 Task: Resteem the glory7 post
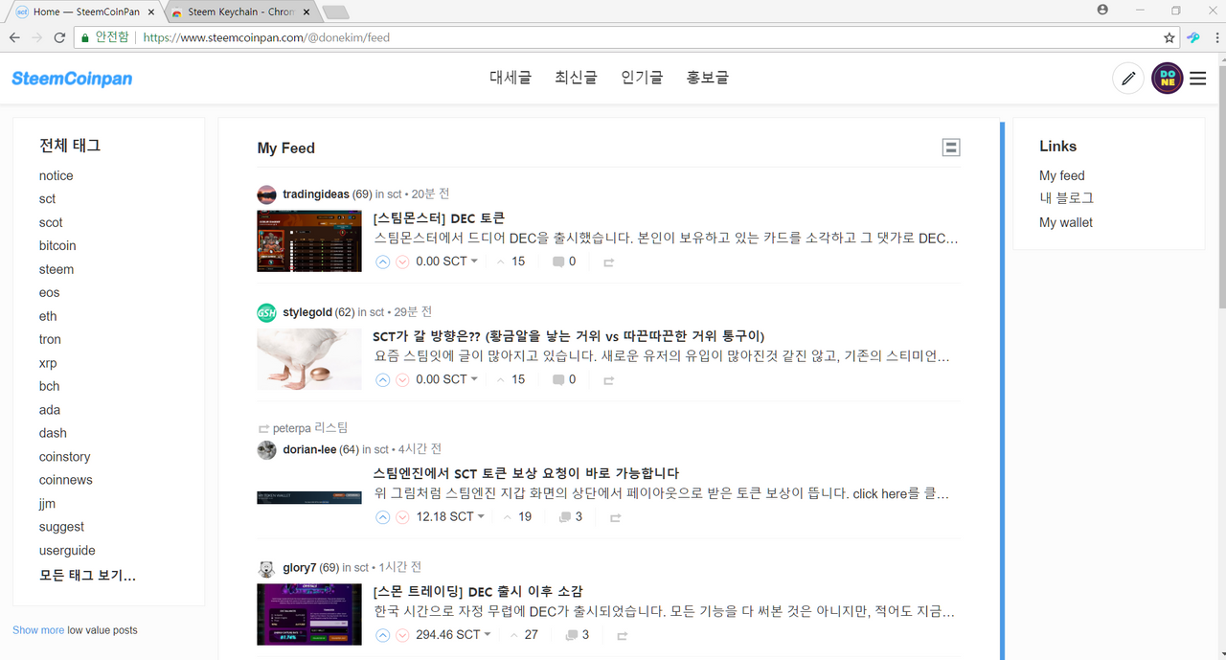click(x=622, y=635)
